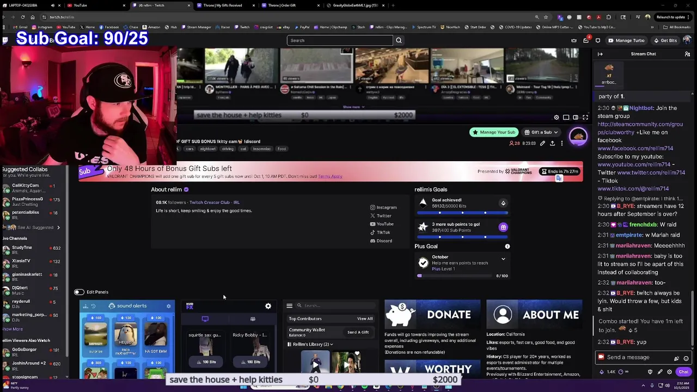Open the HUD FX panel settings gear
This screenshot has height=392, width=697.
tap(268, 307)
